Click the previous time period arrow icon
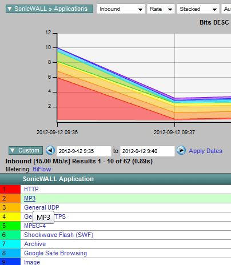 pyautogui.click(x=50, y=150)
